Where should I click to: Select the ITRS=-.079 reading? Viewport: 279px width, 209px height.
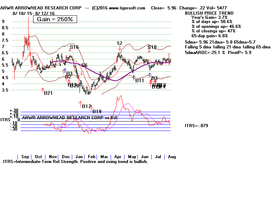[x=196, y=126]
